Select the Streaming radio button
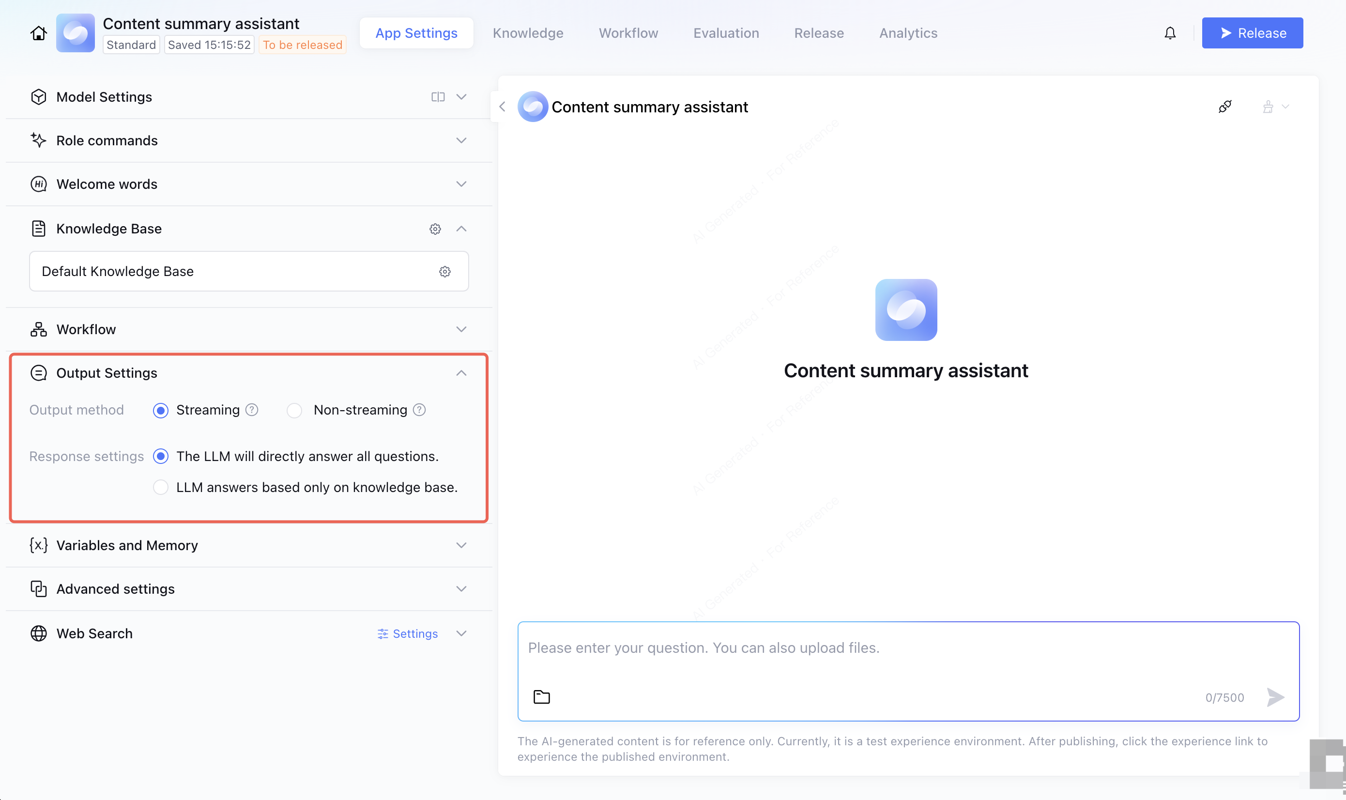Screen dimensions: 1346x800 161,411
